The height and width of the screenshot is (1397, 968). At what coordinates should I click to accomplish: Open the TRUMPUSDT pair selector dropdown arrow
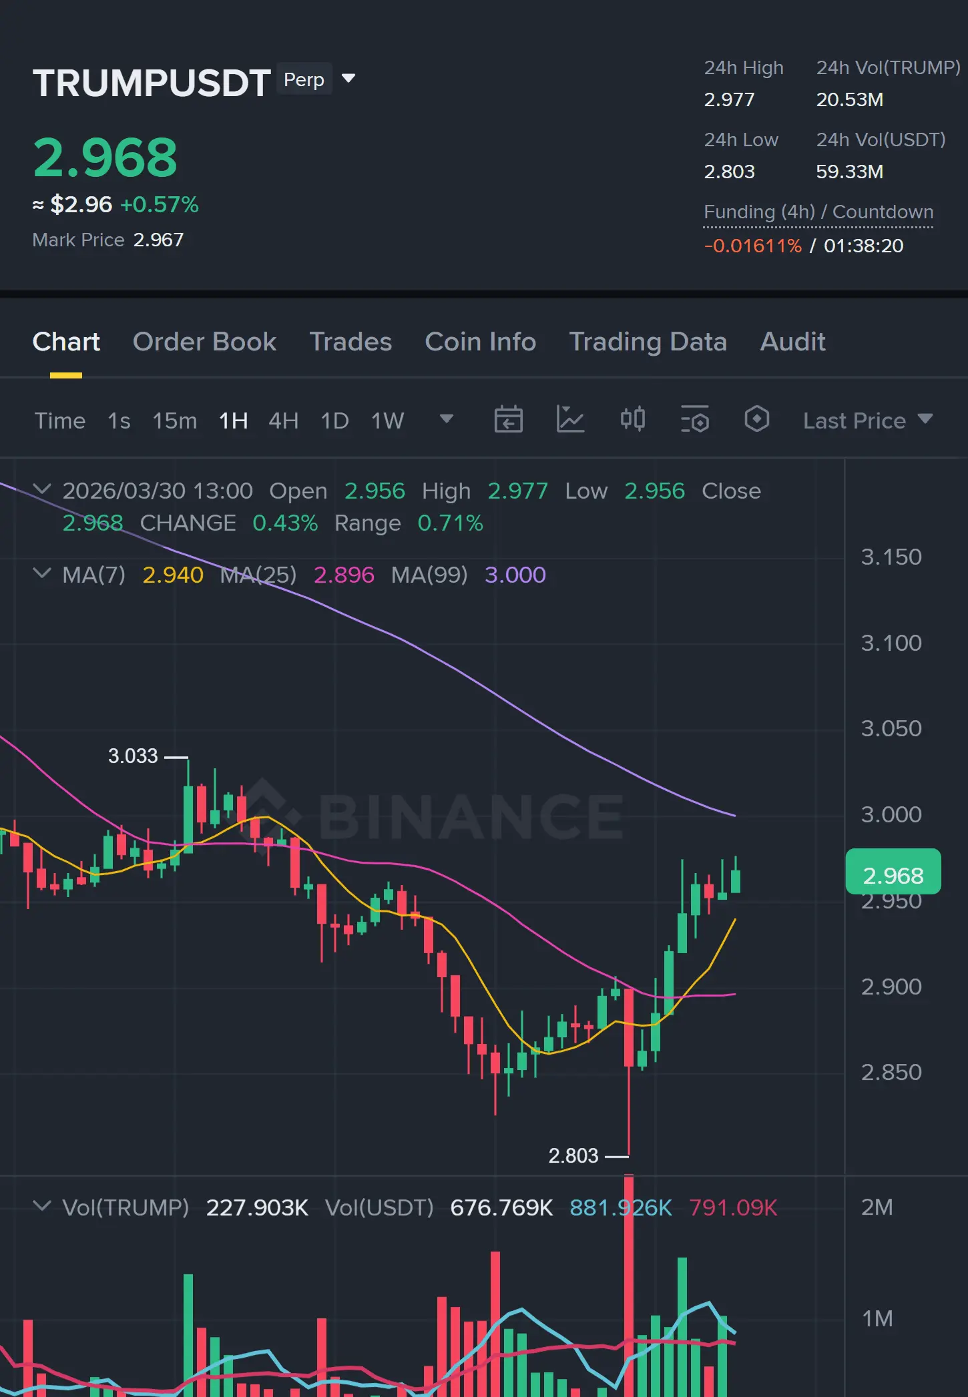click(x=348, y=79)
